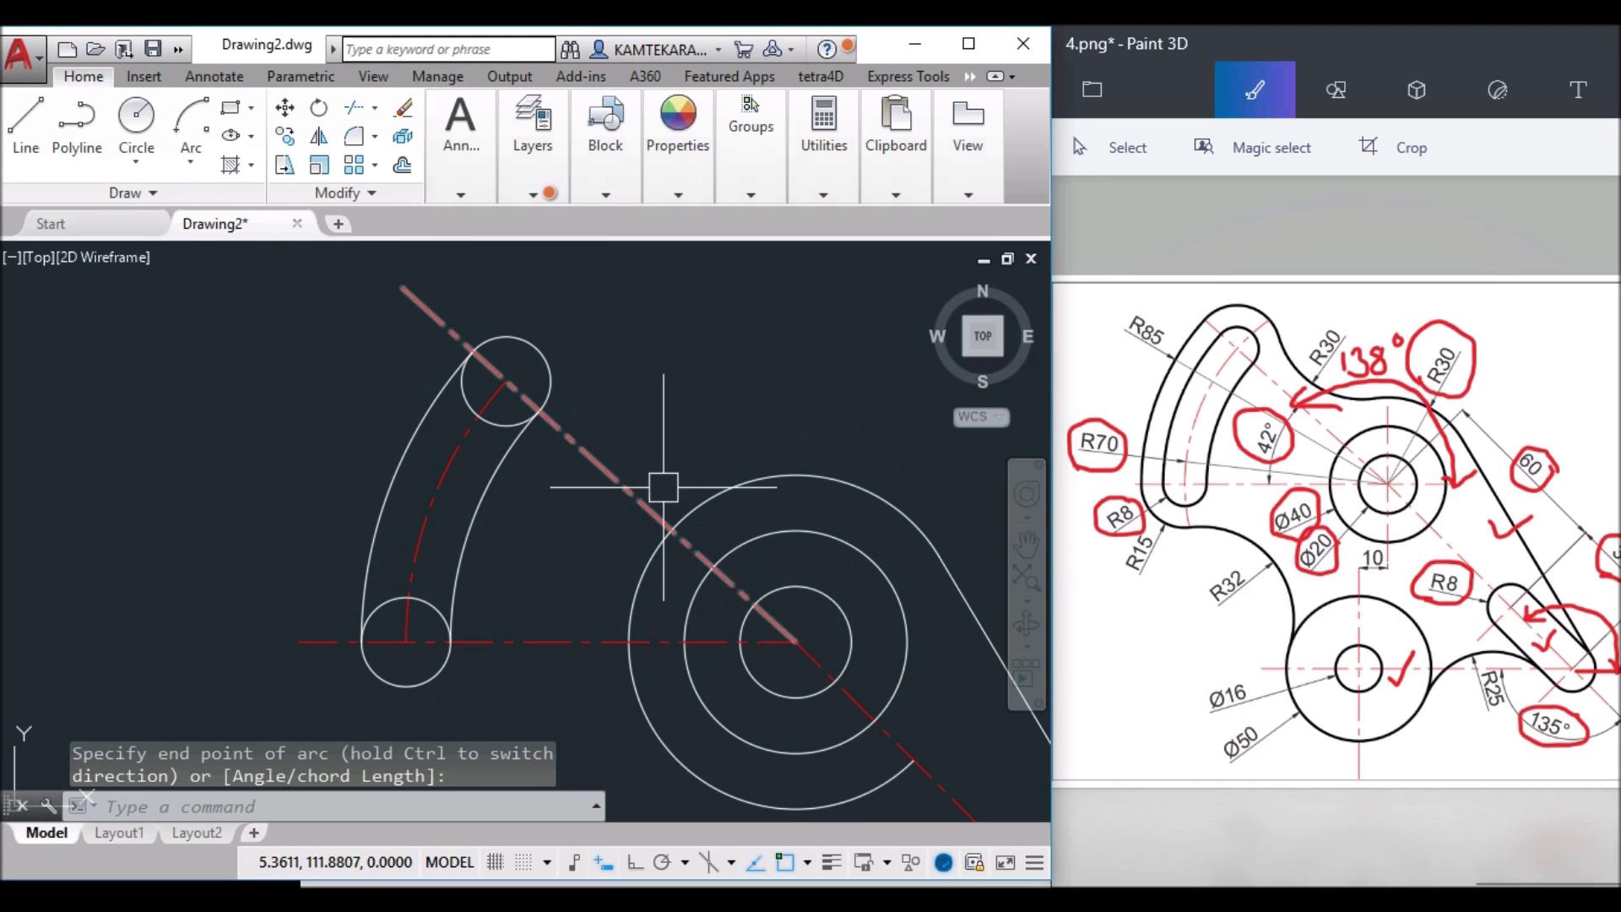Select the Magic select tool in Paint 3D
1621x912 pixels.
[1271, 147]
